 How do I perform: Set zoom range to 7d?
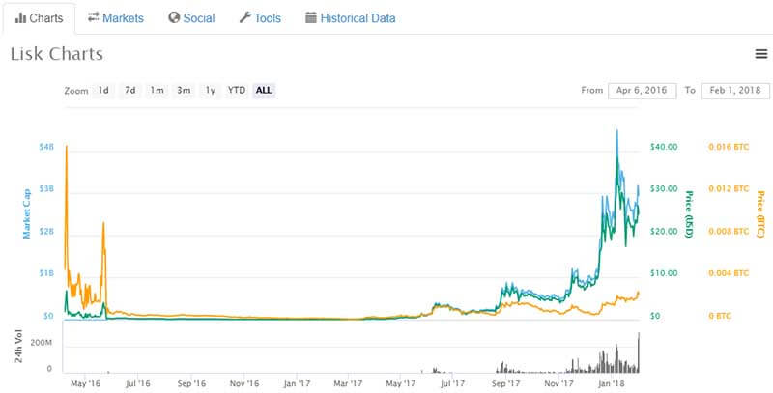[x=130, y=90]
